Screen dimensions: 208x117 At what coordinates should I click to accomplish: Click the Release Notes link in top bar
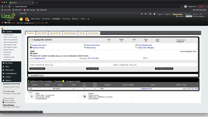pos(177,14)
